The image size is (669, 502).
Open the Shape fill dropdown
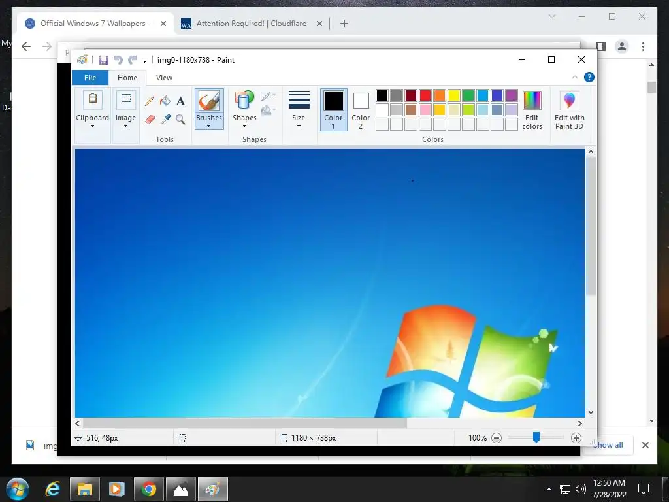pyautogui.click(x=268, y=110)
